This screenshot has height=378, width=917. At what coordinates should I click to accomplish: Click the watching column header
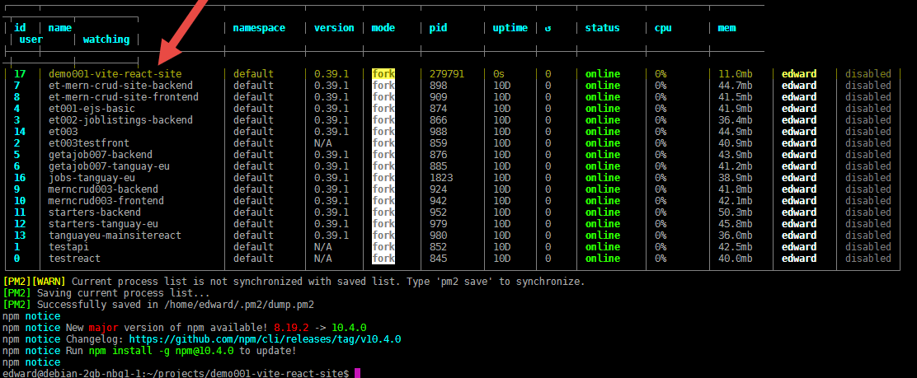click(106, 40)
